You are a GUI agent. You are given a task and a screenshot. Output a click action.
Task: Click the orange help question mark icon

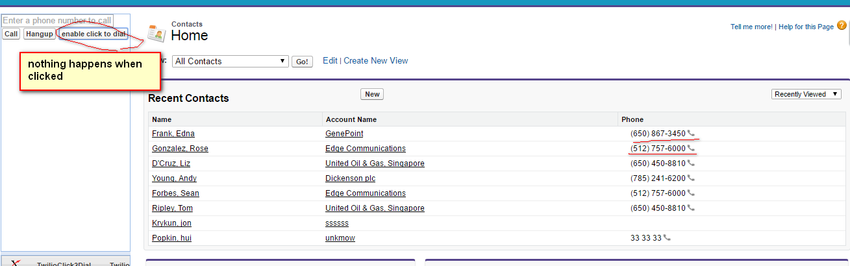click(x=842, y=26)
